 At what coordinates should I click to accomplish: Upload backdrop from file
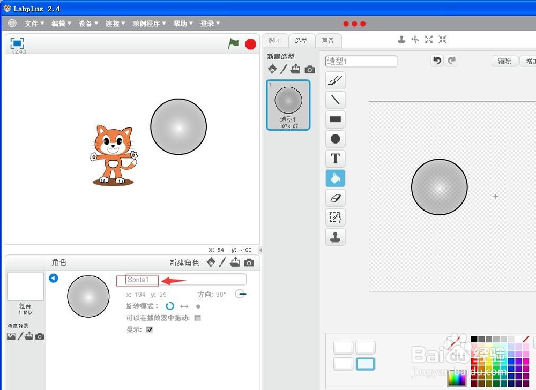[29, 336]
